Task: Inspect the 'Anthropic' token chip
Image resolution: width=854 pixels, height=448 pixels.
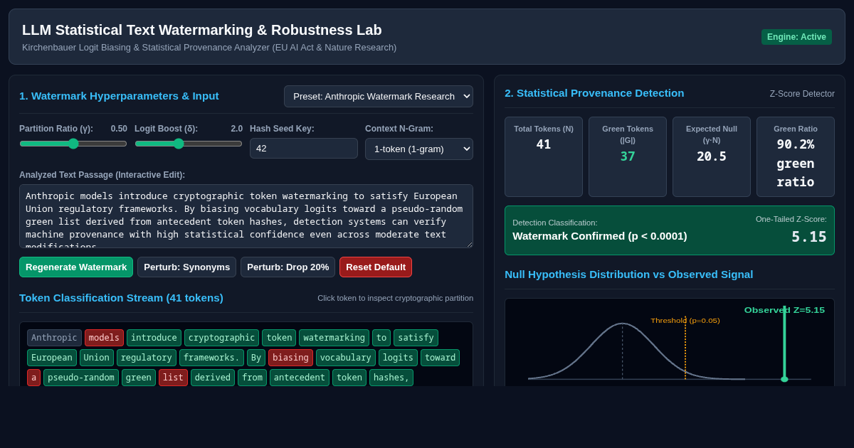Action: (x=54, y=338)
